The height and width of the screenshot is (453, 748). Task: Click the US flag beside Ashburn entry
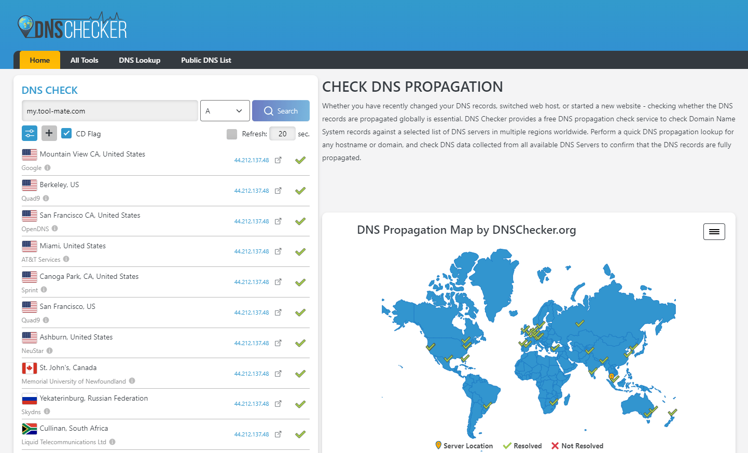coord(30,337)
